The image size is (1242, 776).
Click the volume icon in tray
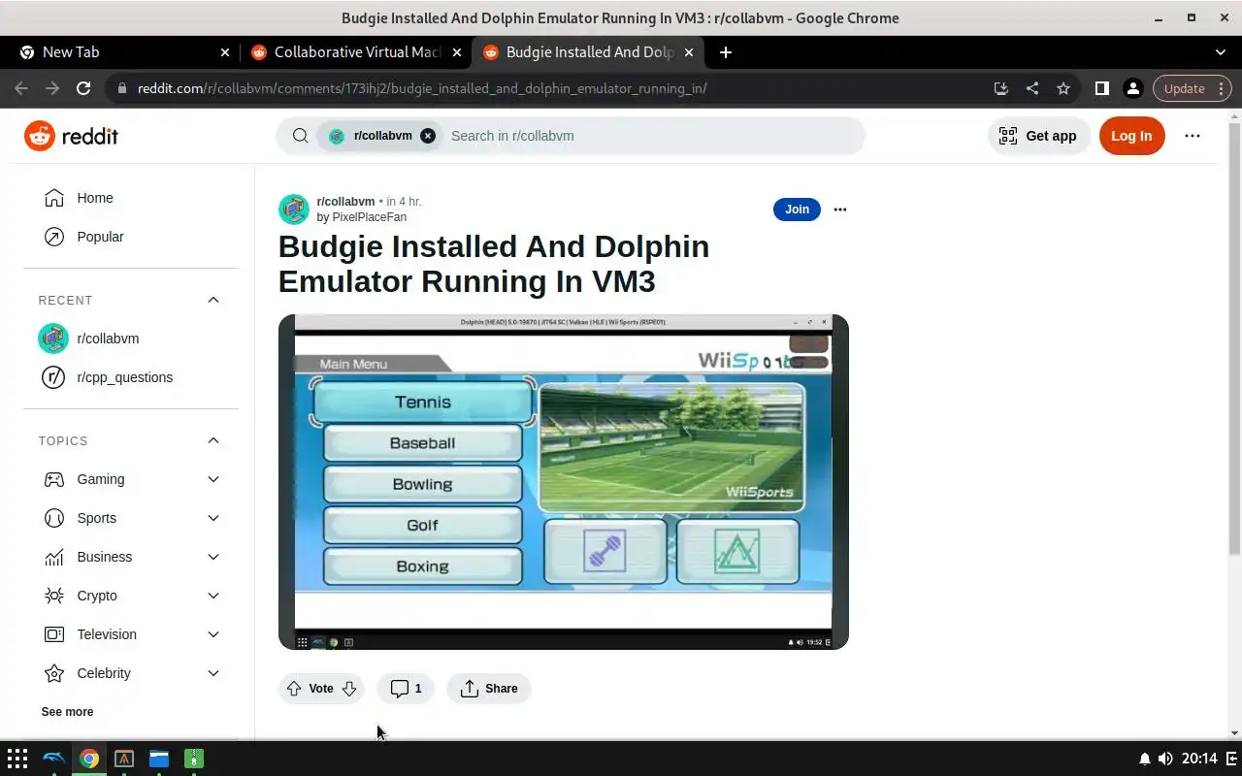(x=1165, y=759)
